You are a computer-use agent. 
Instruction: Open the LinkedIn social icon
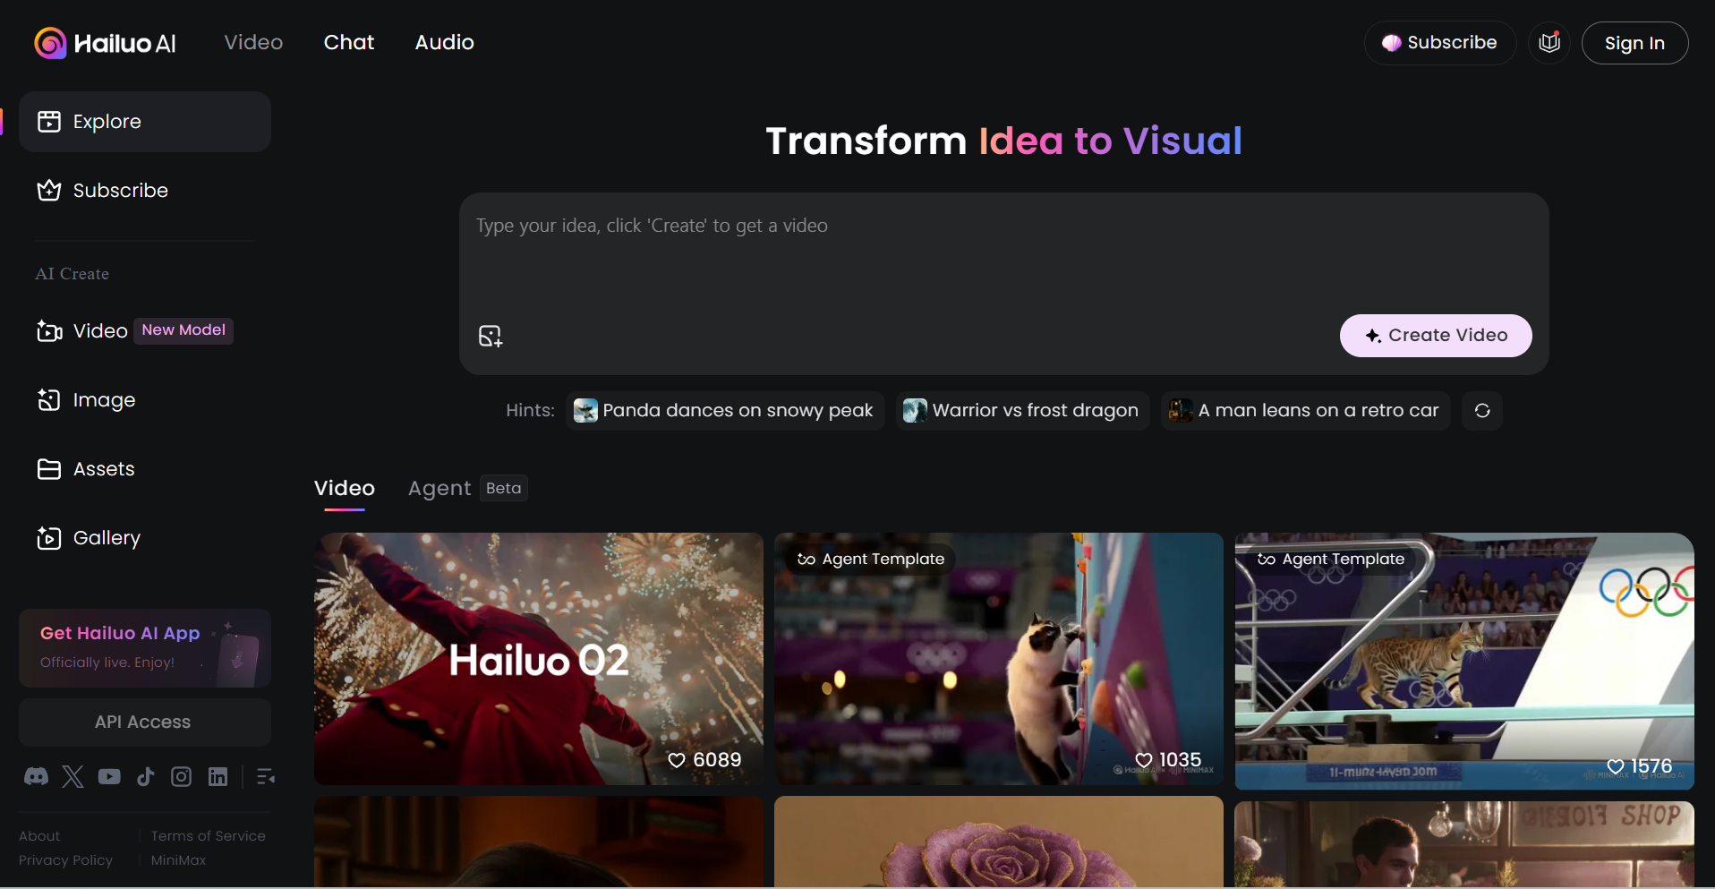218,776
